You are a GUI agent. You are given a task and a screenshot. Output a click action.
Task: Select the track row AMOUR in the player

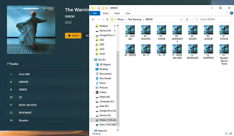coord(48,82)
